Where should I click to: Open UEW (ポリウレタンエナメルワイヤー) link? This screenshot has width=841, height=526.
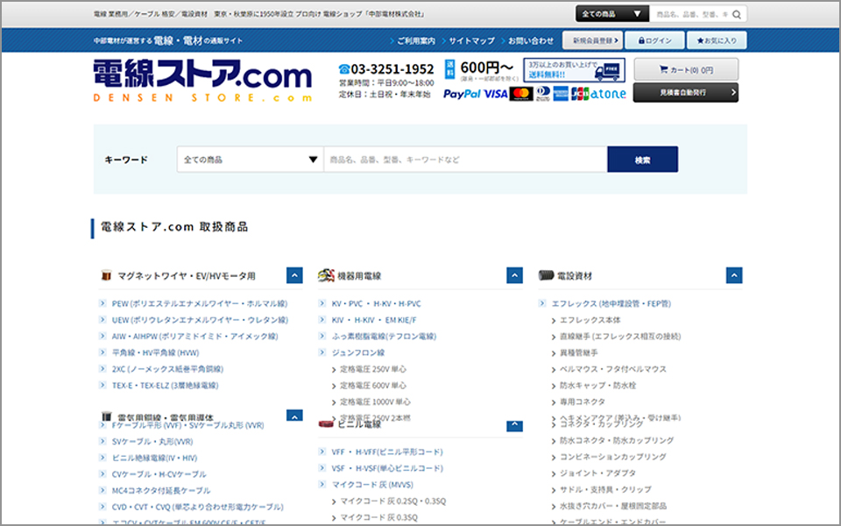[x=200, y=320]
